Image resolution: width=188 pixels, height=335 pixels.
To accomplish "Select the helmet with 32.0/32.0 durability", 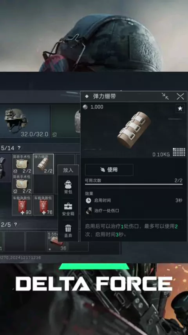I will pos(25,122).
